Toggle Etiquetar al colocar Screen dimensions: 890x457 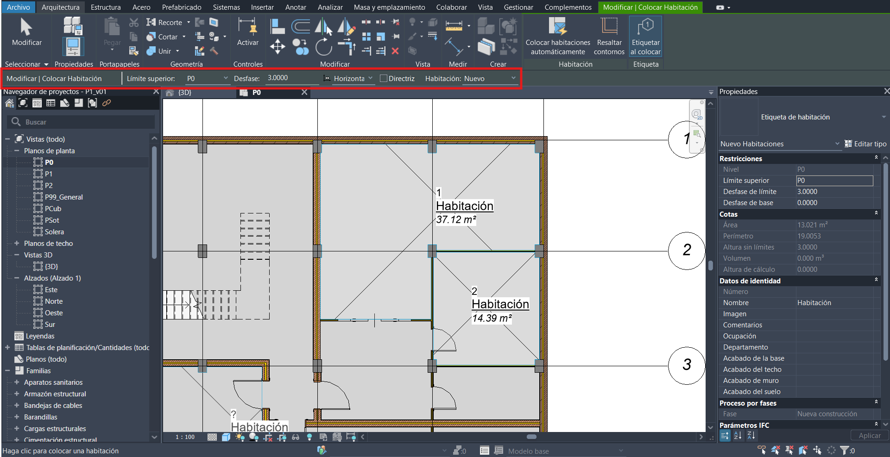(x=645, y=36)
